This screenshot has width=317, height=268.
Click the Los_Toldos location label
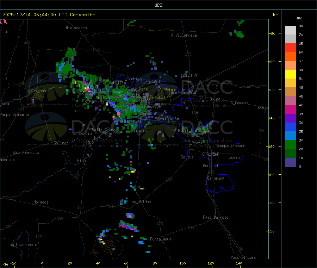click(x=140, y=202)
